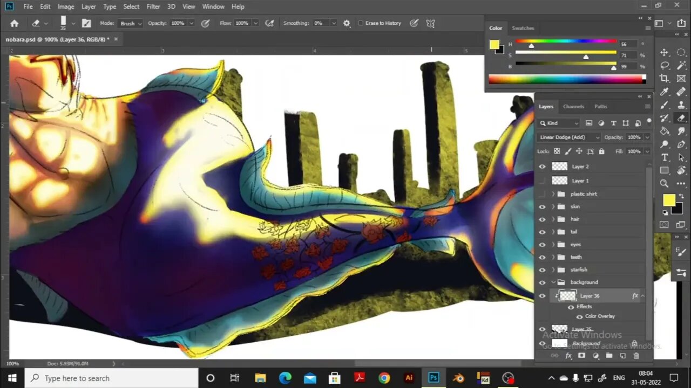Select the Lasso tool
Image resolution: width=691 pixels, height=388 pixels.
pyautogui.click(x=665, y=66)
